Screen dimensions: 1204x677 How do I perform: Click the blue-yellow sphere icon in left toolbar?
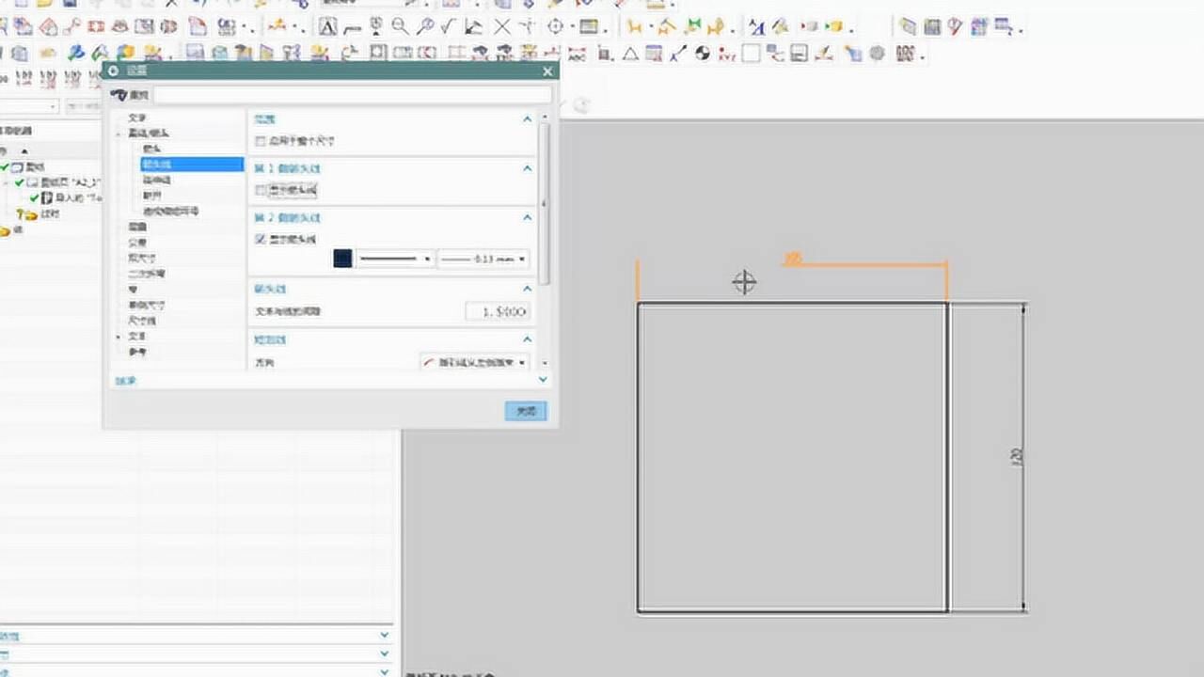pos(75,53)
